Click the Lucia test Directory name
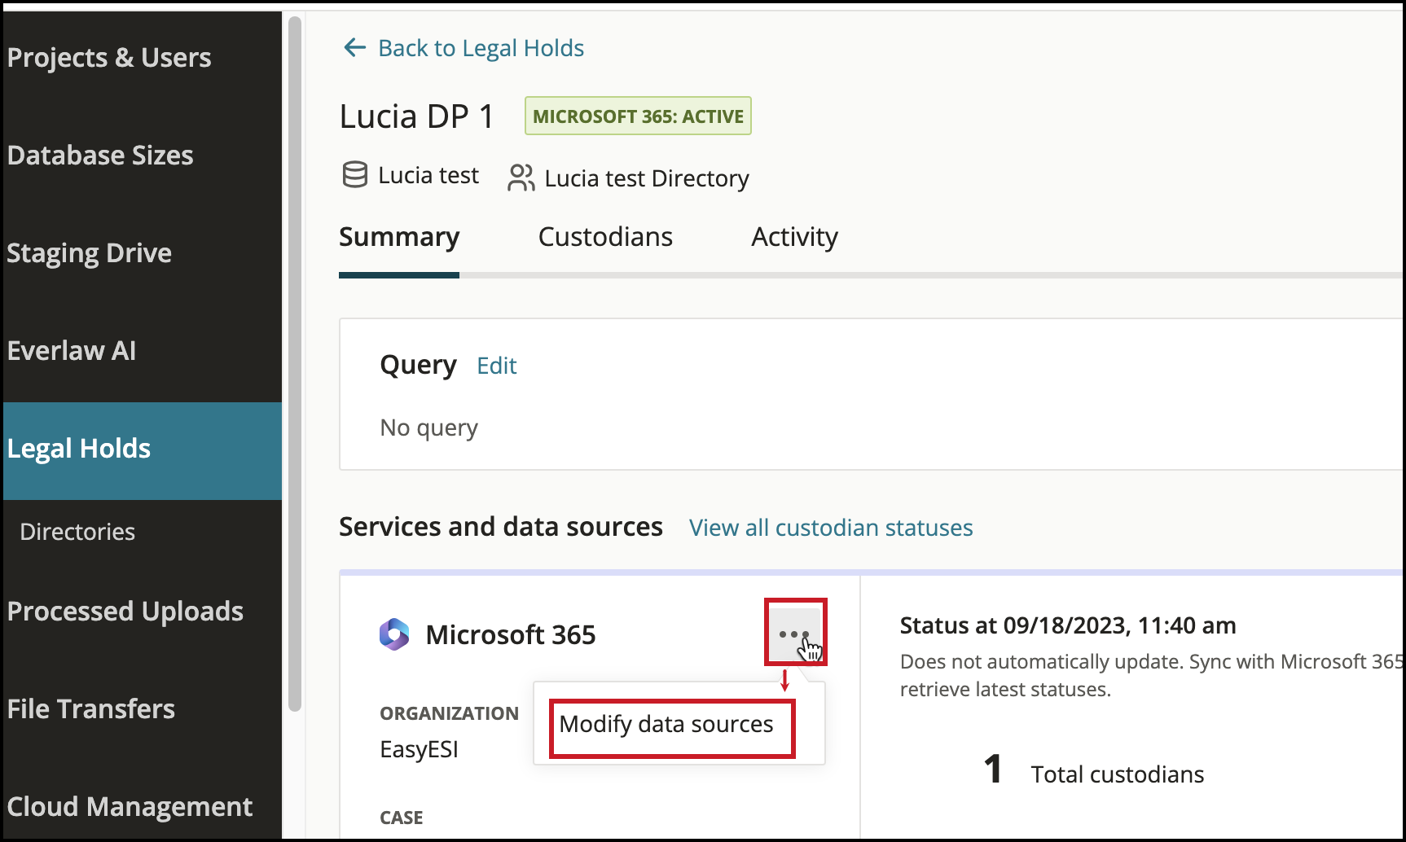The height and width of the screenshot is (842, 1406). [x=647, y=178]
